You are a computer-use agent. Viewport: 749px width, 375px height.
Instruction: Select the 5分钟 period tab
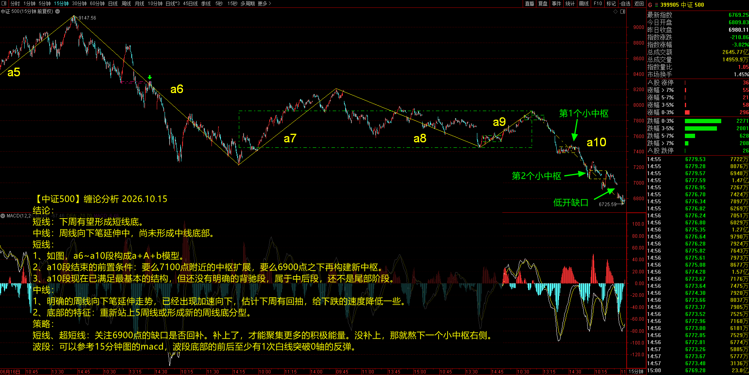tap(45, 4)
